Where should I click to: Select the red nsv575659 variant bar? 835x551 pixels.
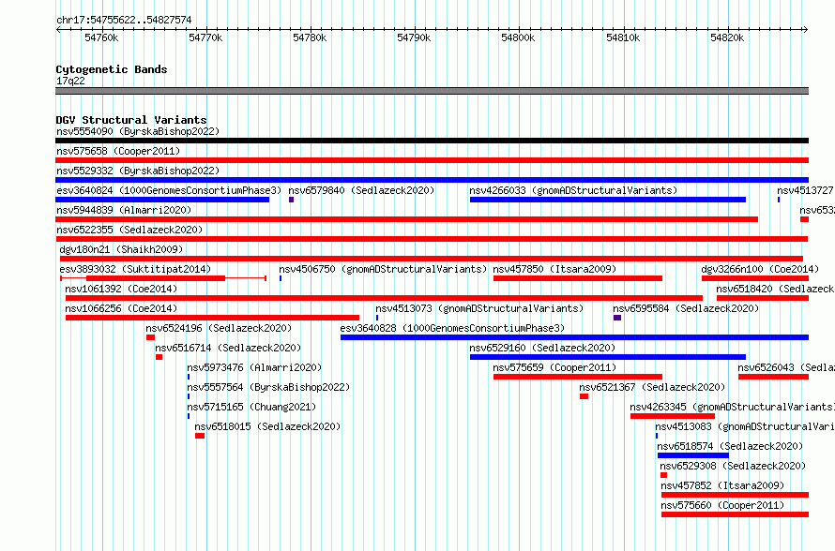[x=578, y=377]
